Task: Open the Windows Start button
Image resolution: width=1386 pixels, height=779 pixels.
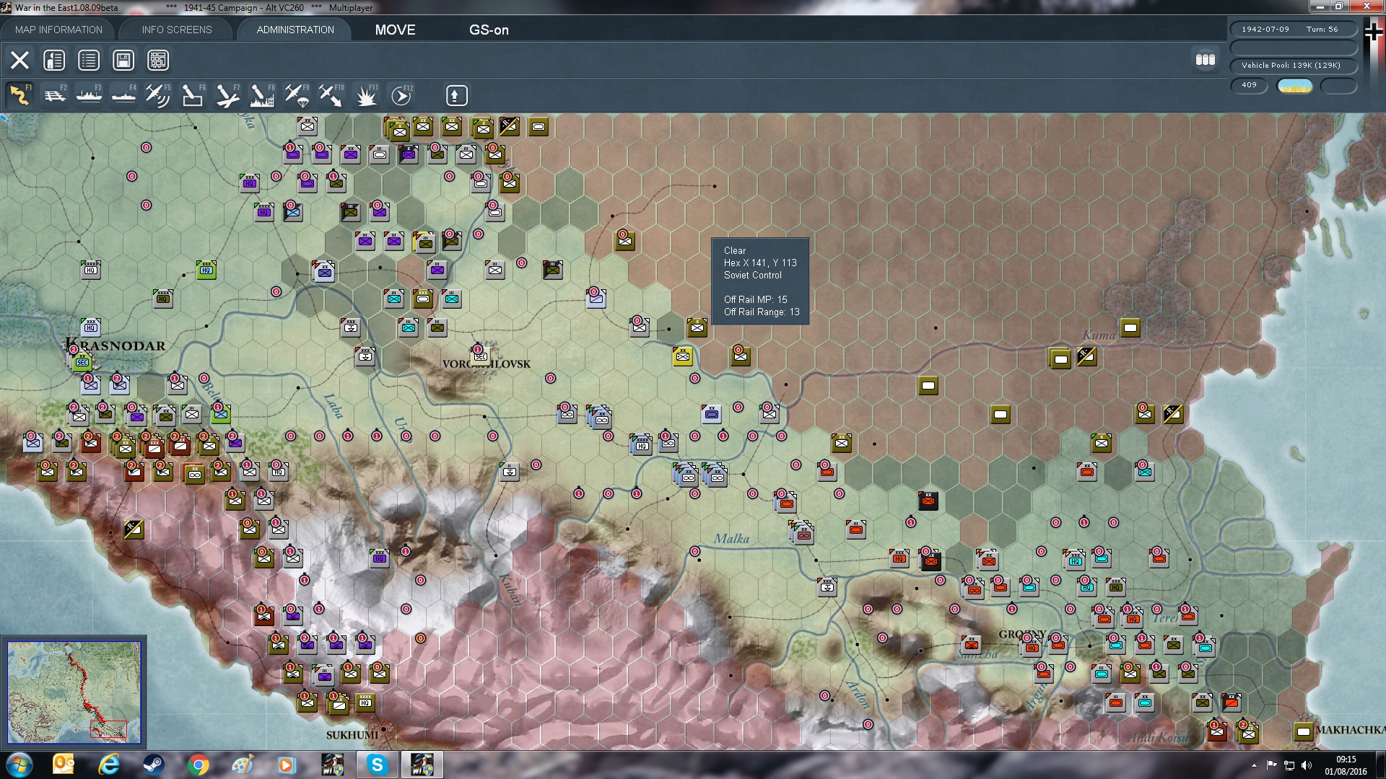Action: tap(19, 765)
